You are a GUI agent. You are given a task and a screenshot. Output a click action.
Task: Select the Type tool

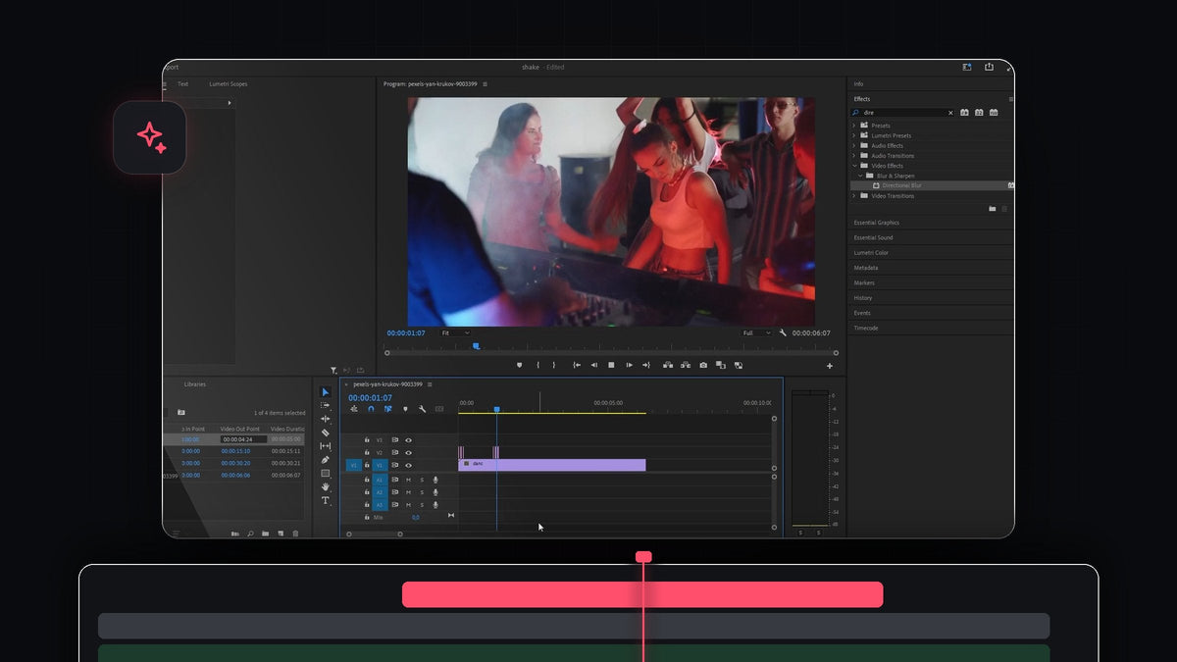click(x=326, y=500)
